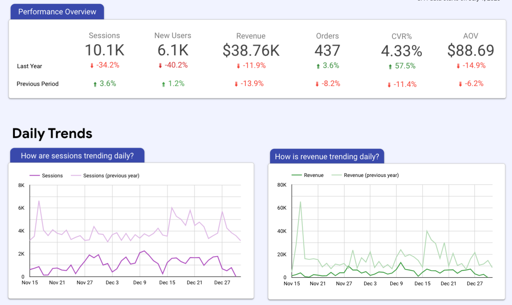Screen dimensions: 512x305
Task: Click the dark green Revenue legend line
Action: [297, 175]
